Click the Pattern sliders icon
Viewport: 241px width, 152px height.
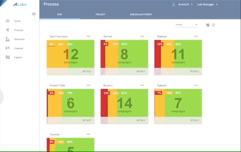point(8,57)
